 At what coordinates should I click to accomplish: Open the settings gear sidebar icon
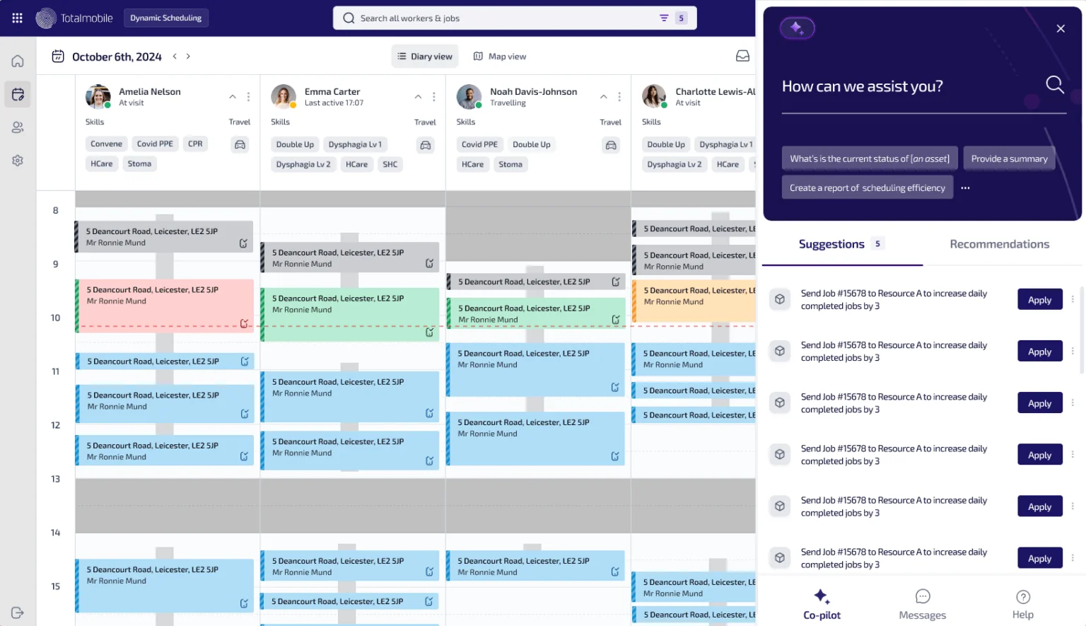18,161
